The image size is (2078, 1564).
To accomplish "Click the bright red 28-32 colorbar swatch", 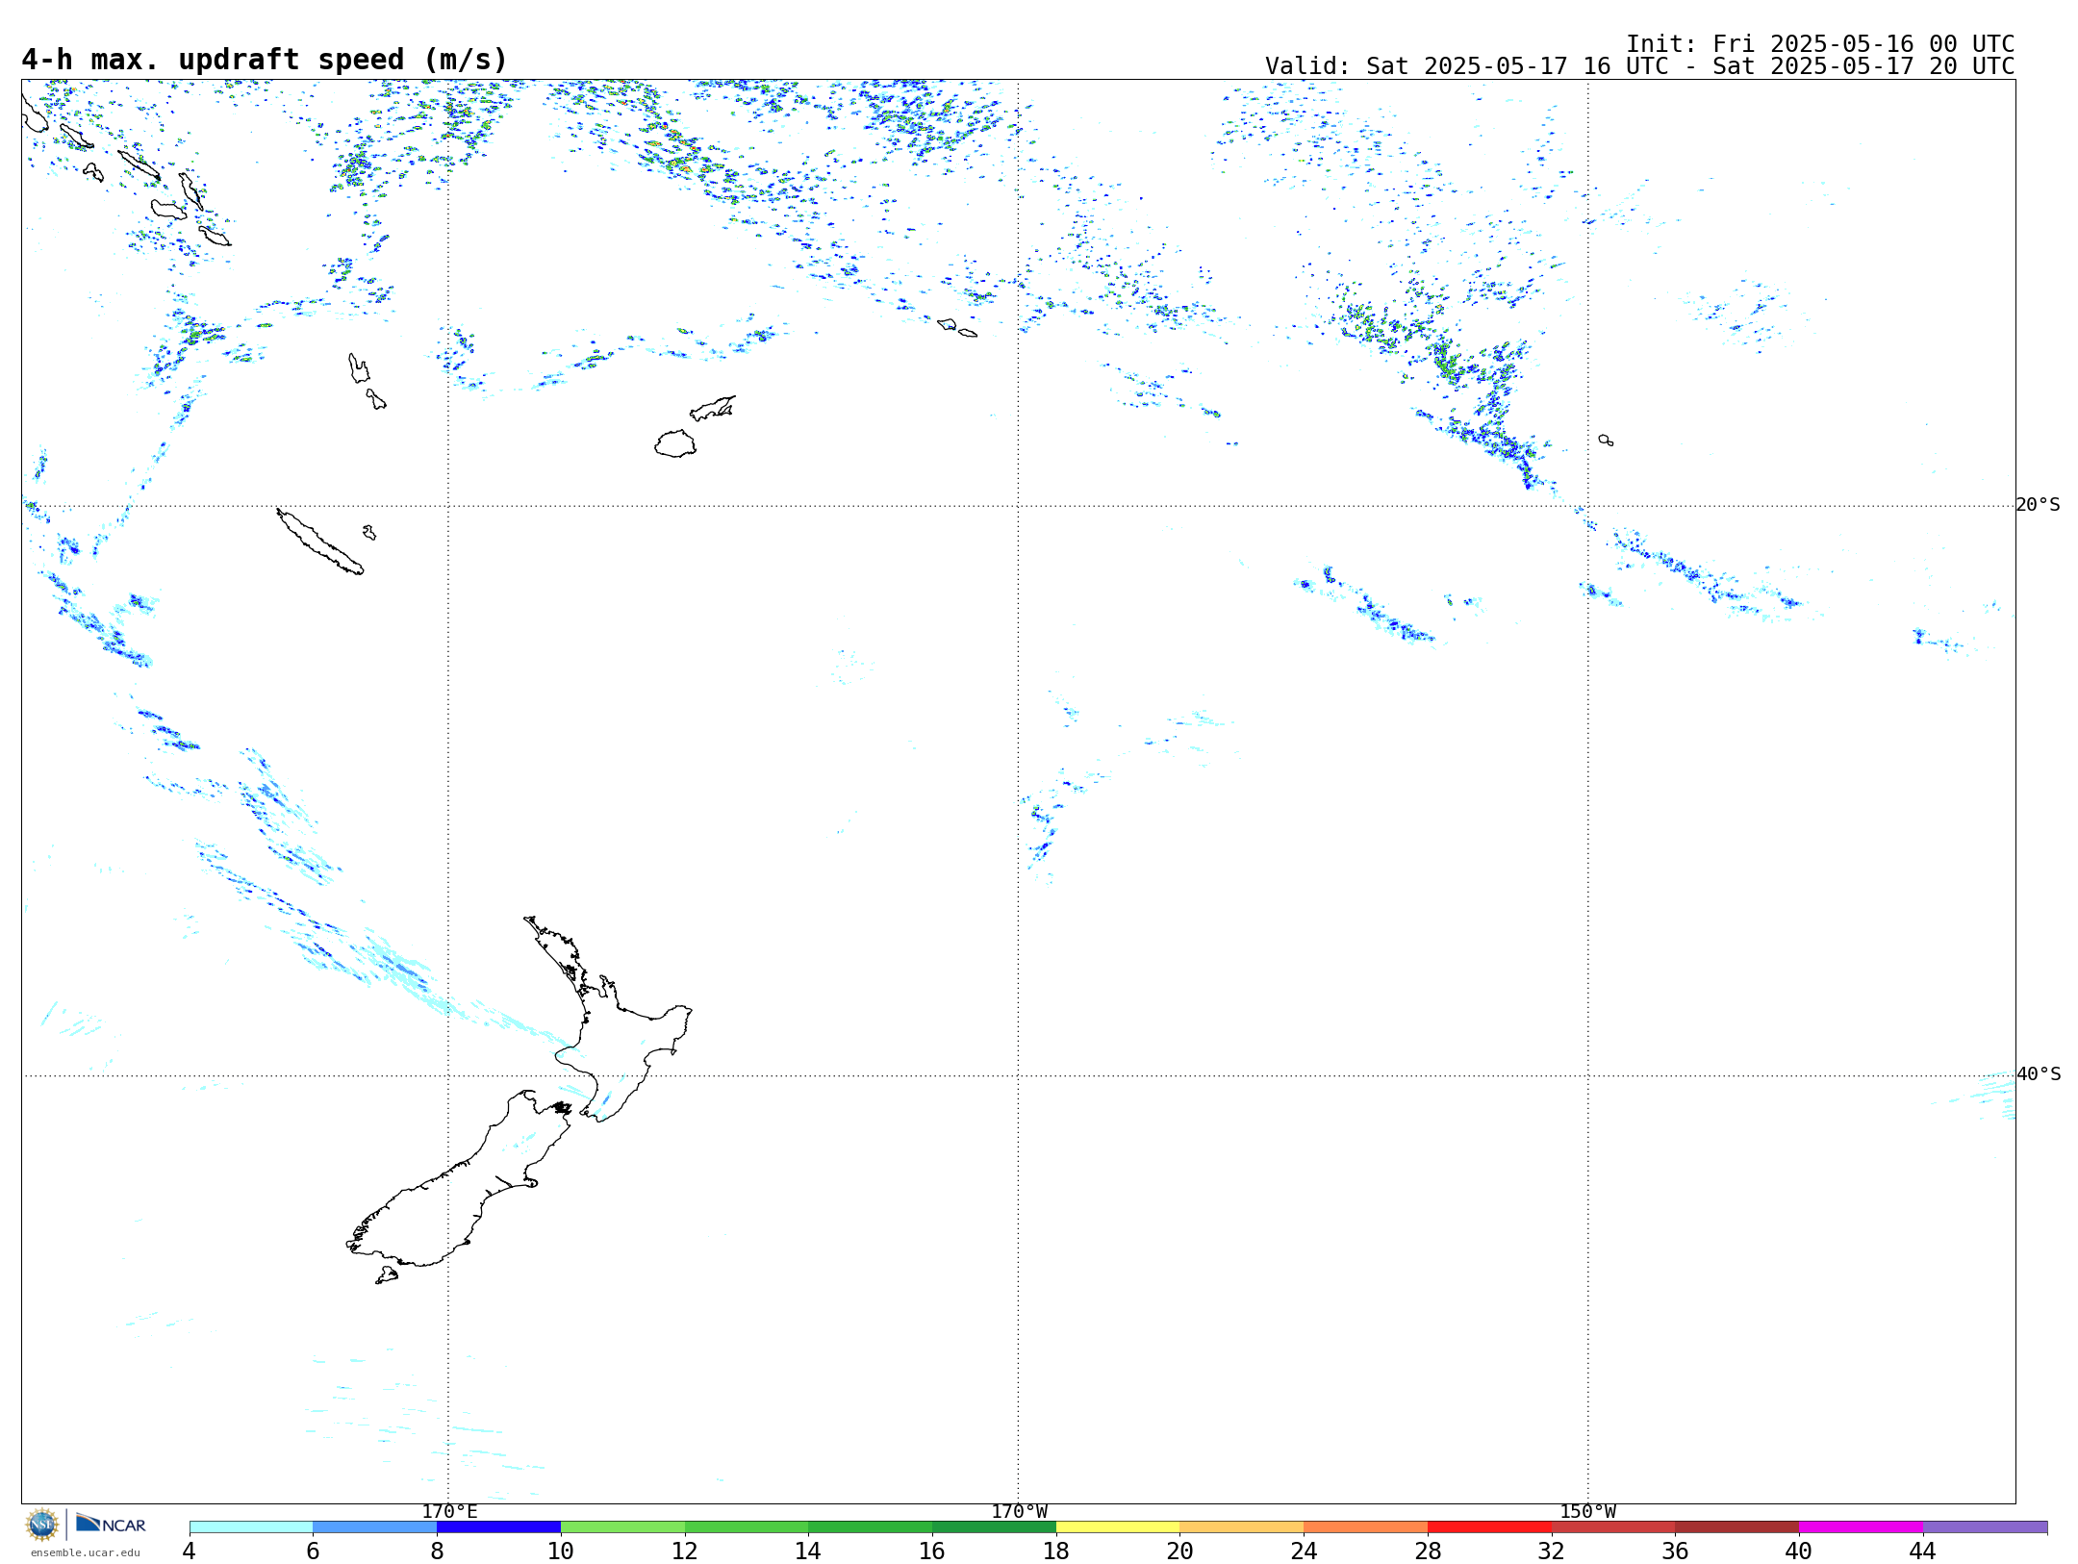I will (1489, 1527).
